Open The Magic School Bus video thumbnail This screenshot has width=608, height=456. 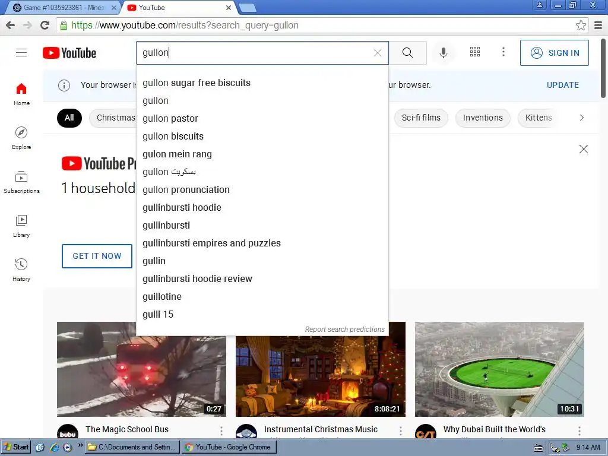tap(141, 369)
